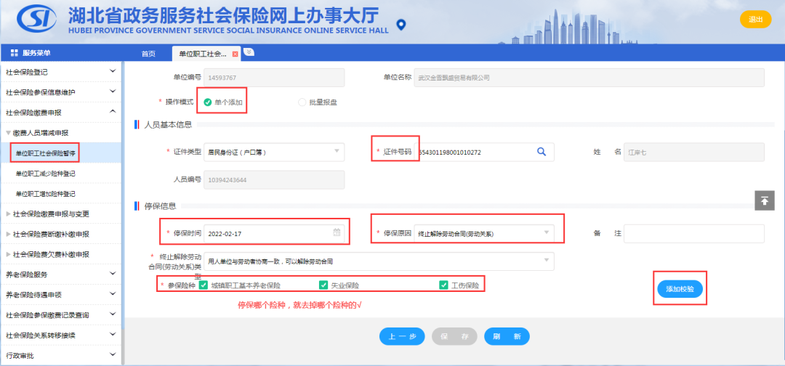Click the search magnifier in 证件号码 field
The image size is (785, 366).
[542, 152]
